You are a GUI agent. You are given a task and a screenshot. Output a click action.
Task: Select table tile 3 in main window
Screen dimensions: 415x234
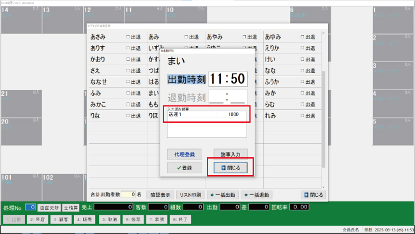[x=393, y=75]
